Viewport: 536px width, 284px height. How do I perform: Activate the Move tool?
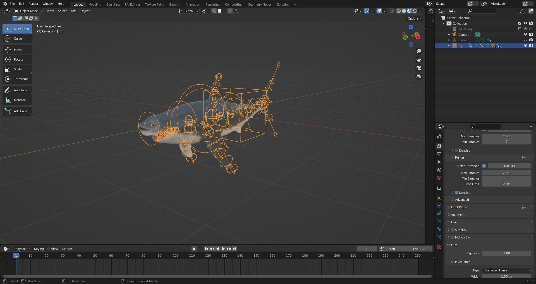click(x=17, y=50)
